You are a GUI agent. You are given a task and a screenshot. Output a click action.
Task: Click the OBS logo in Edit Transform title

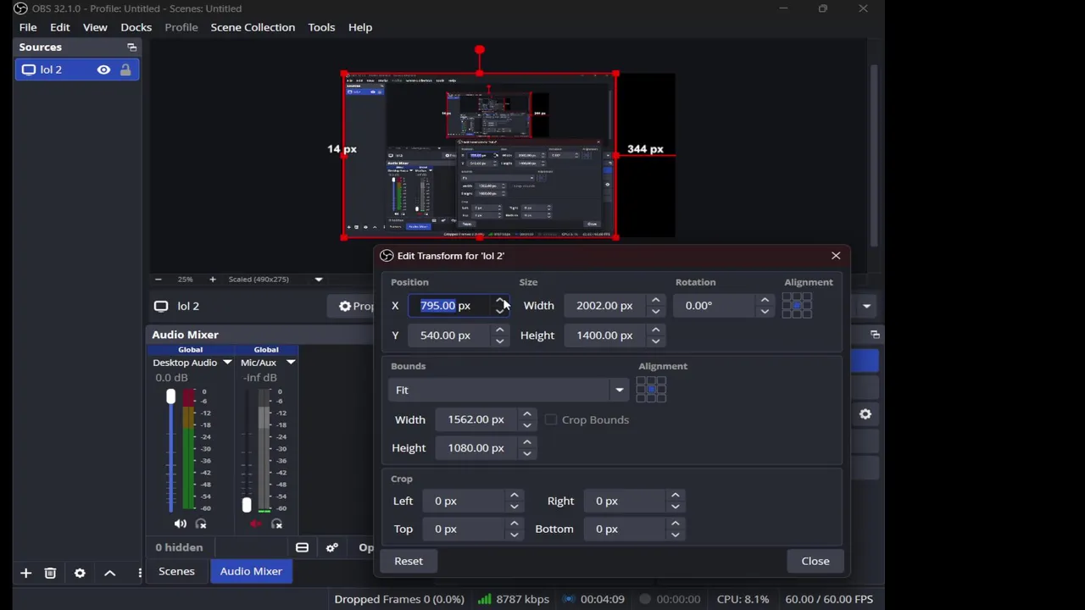coord(387,256)
